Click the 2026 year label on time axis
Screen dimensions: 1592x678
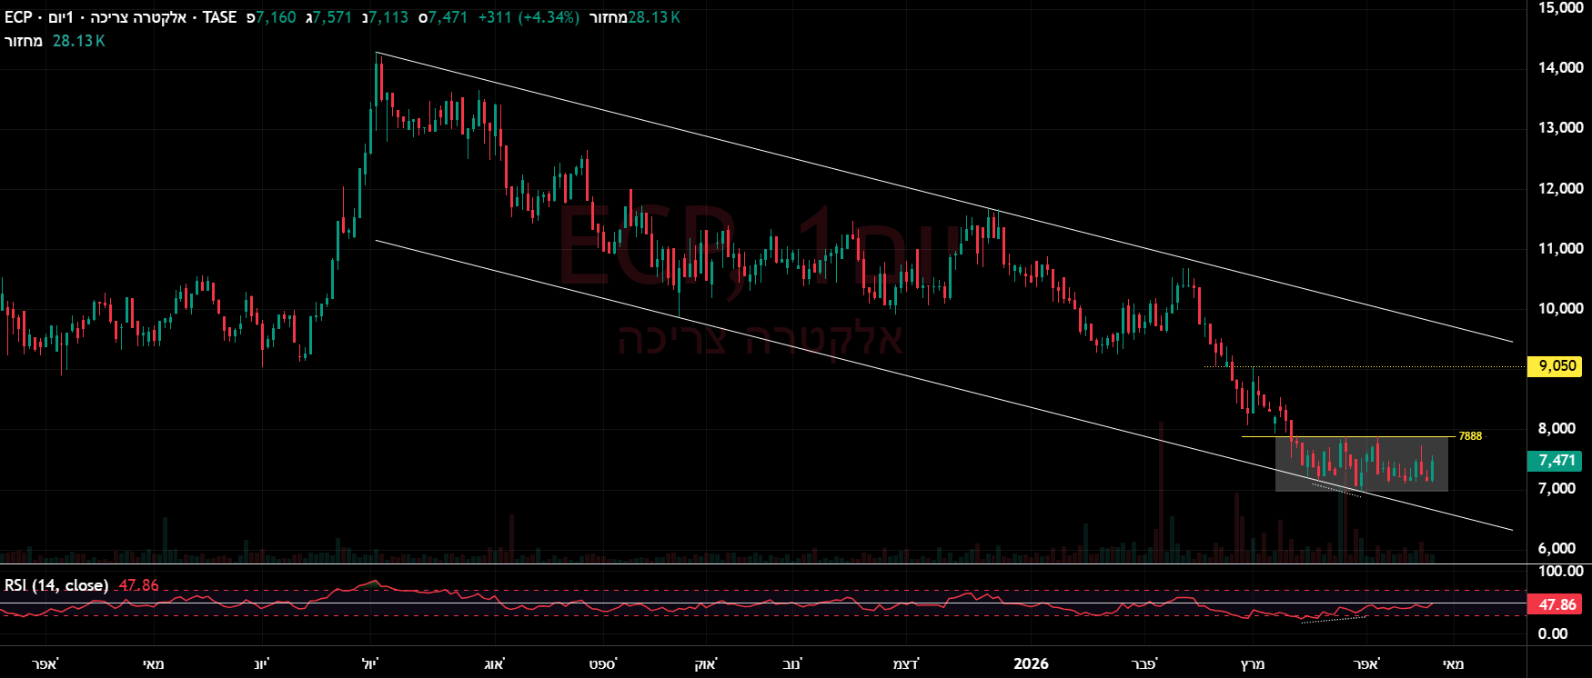[1031, 663]
